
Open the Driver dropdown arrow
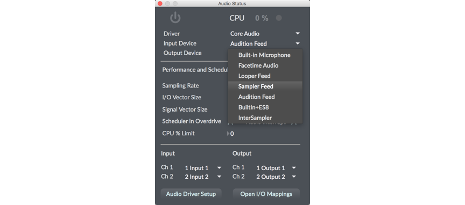[x=298, y=34]
